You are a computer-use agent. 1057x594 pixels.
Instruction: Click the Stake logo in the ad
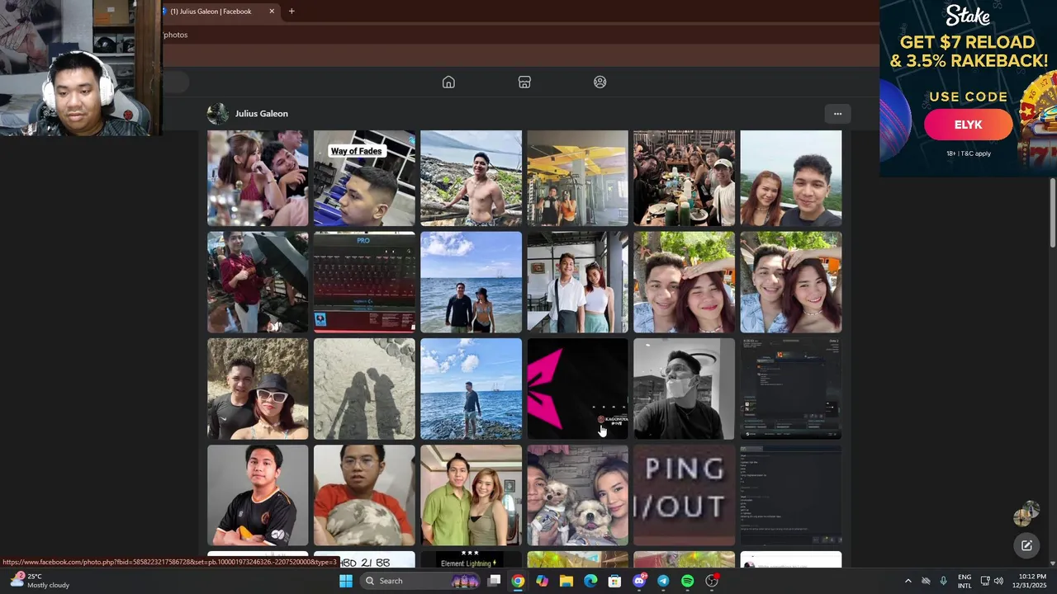(x=967, y=16)
